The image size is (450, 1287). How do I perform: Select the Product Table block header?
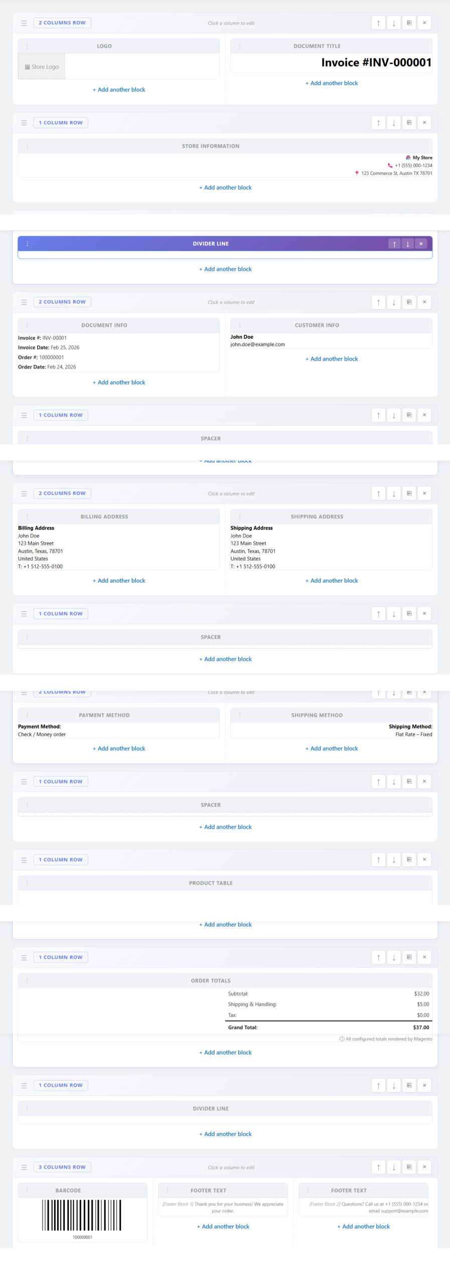[x=225, y=883]
